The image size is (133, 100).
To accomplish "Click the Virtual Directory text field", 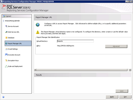I will coord(75,41).
